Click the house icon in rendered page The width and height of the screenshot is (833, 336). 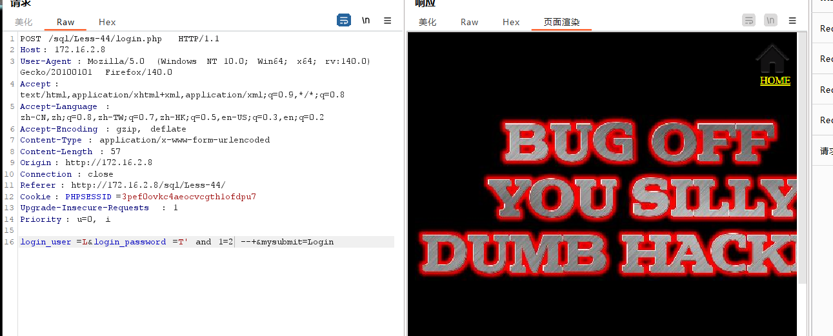(773, 58)
